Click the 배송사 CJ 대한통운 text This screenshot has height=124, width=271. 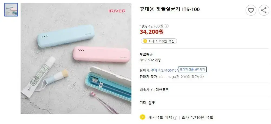coord(154,90)
